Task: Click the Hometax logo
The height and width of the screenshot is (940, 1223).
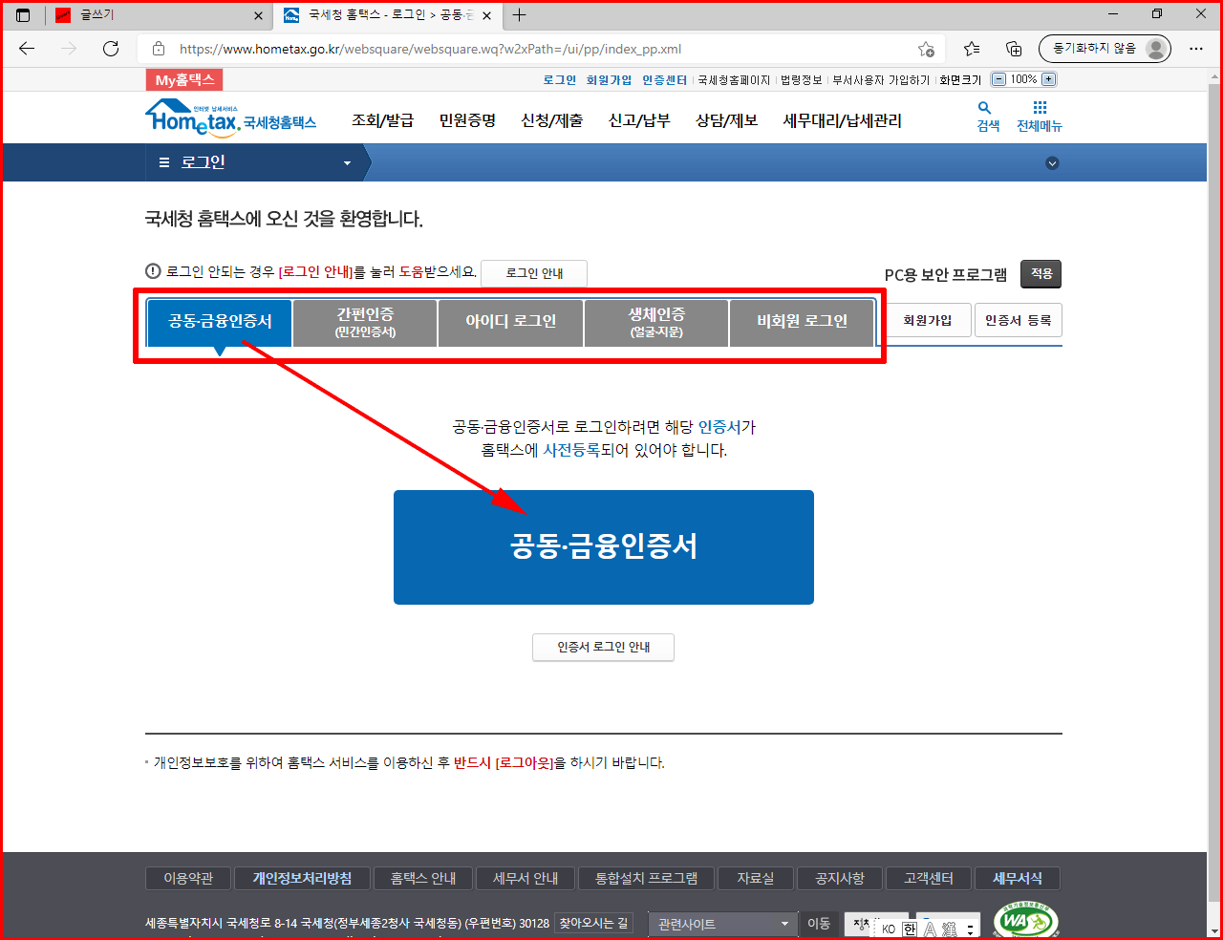Action: 230,119
